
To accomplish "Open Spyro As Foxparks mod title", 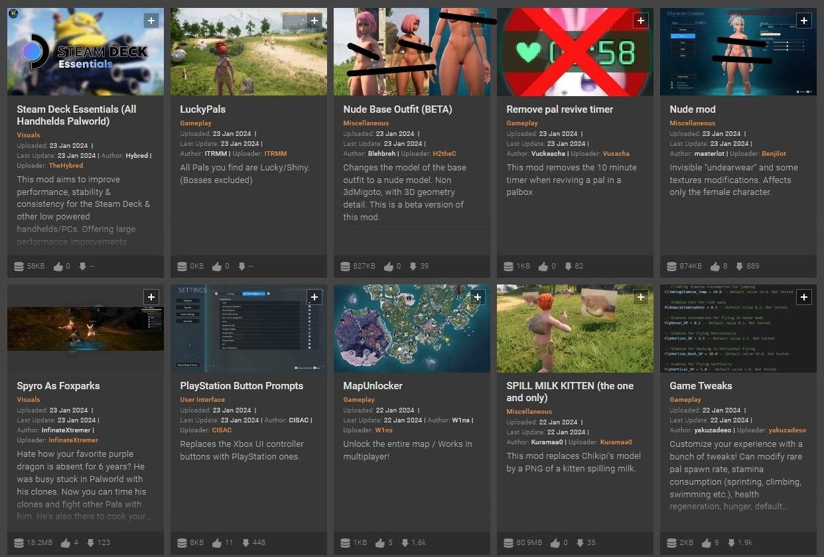I will click(58, 386).
